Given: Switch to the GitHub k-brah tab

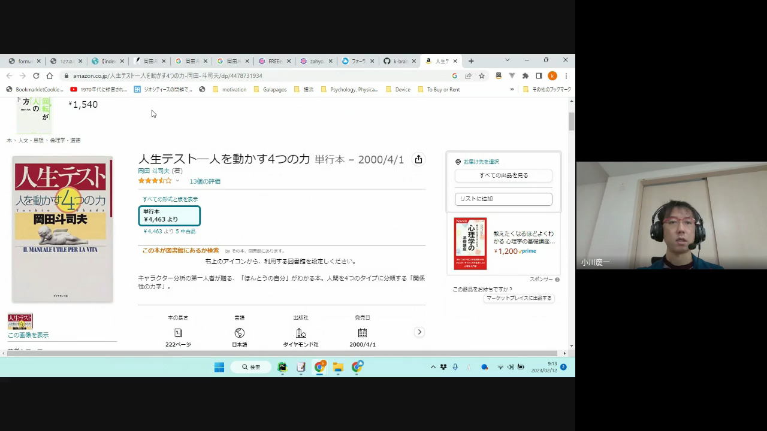Looking at the screenshot, I should pos(397,61).
